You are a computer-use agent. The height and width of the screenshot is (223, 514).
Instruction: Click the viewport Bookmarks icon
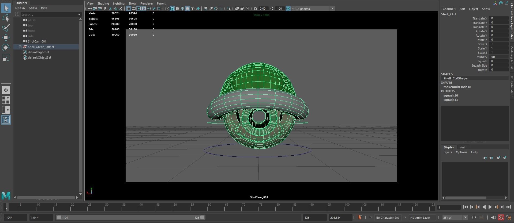[x=105, y=9]
